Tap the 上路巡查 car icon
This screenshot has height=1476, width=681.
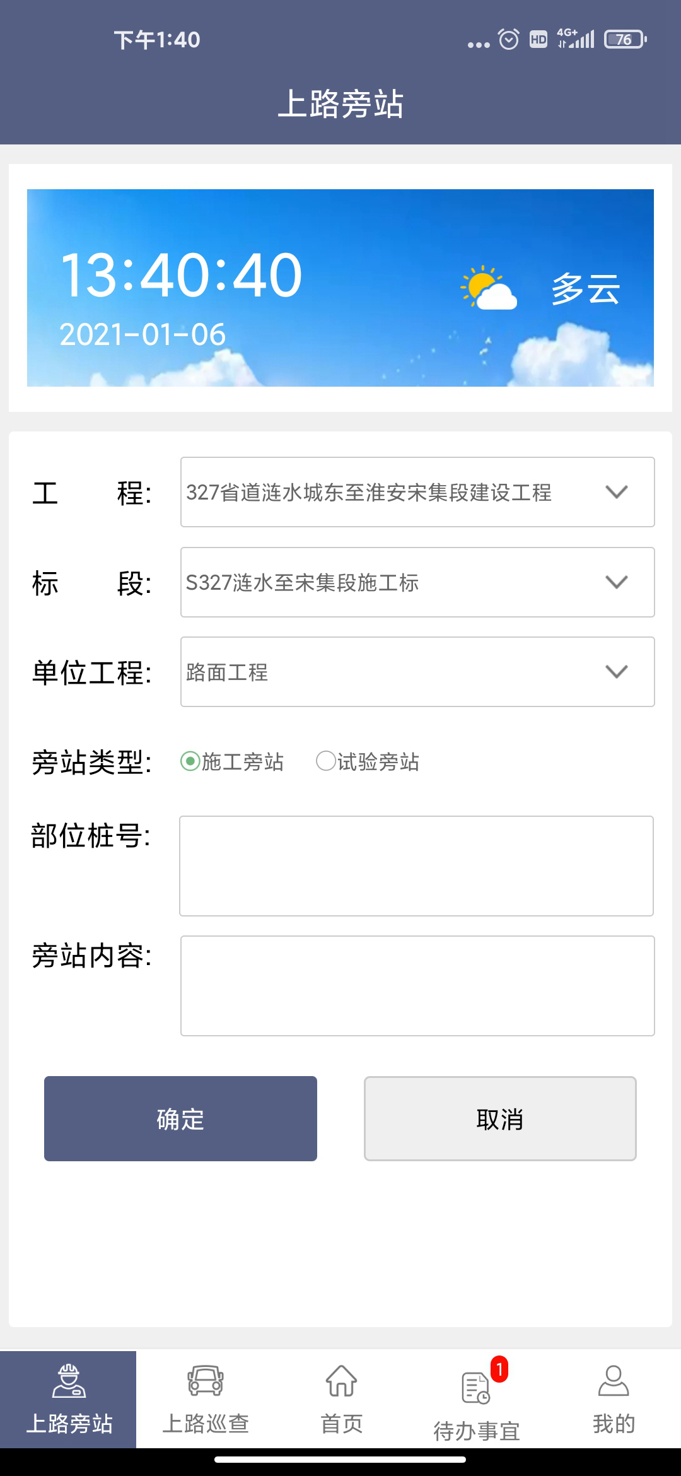coord(205,1380)
